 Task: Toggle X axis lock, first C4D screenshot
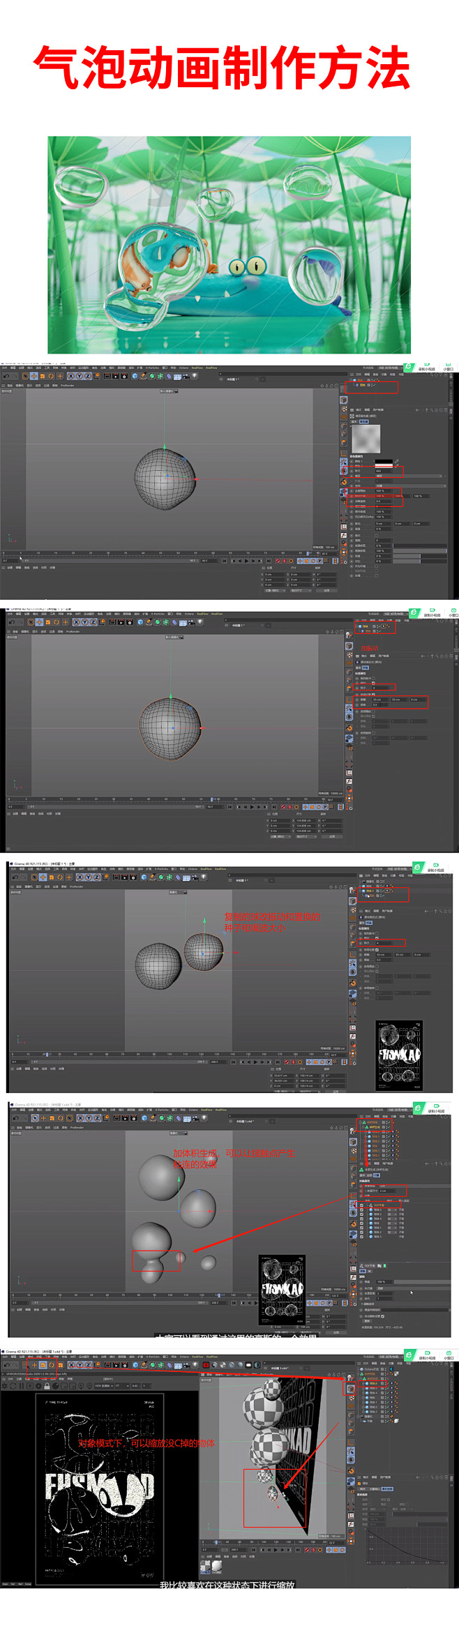pyautogui.click(x=70, y=375)
